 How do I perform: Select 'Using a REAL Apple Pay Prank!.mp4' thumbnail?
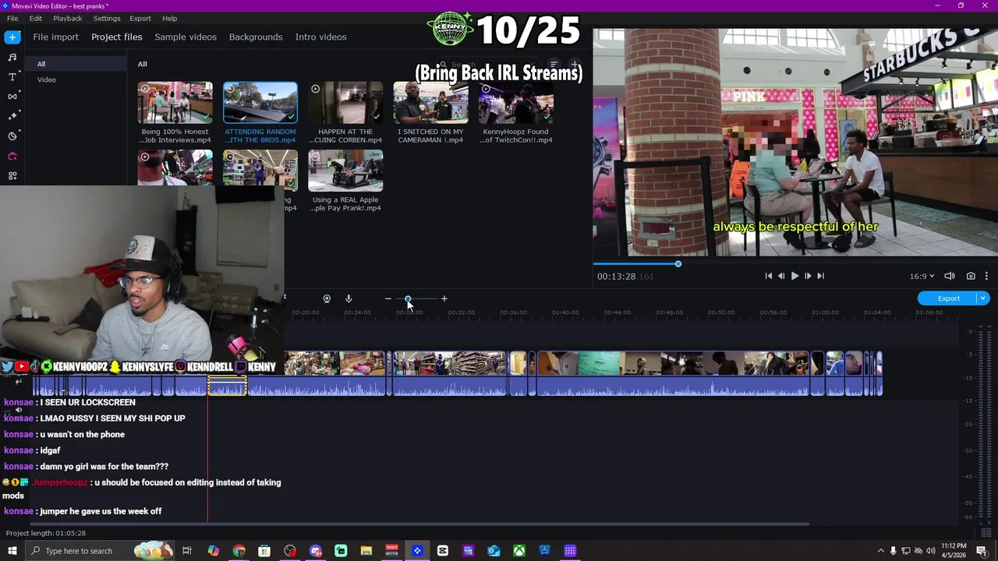[345, 171]
